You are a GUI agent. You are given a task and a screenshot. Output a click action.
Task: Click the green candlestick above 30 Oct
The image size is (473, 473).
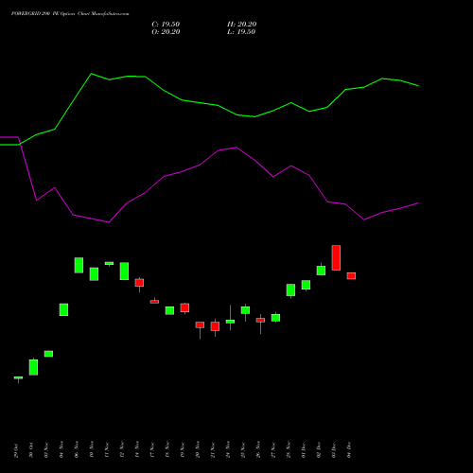(33, 367)
